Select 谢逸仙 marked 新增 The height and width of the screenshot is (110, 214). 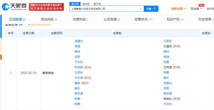click(x=168, y=99)
